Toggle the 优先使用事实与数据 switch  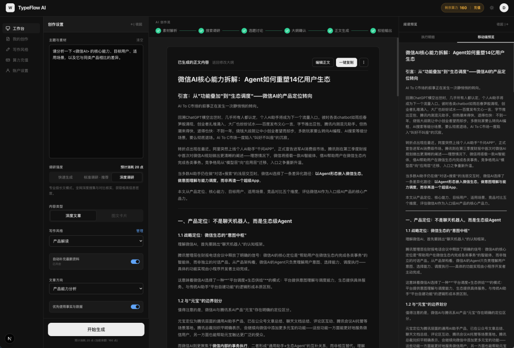[x=135, y=307]
